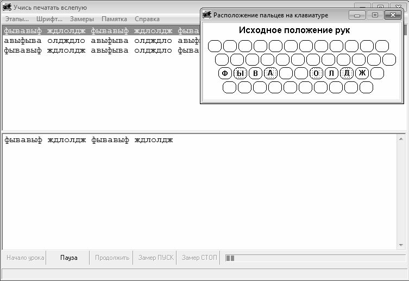Minimize the Расположение пальцев window
The height and width of the screenshot is (281, 409).
[x=357, y=15]
